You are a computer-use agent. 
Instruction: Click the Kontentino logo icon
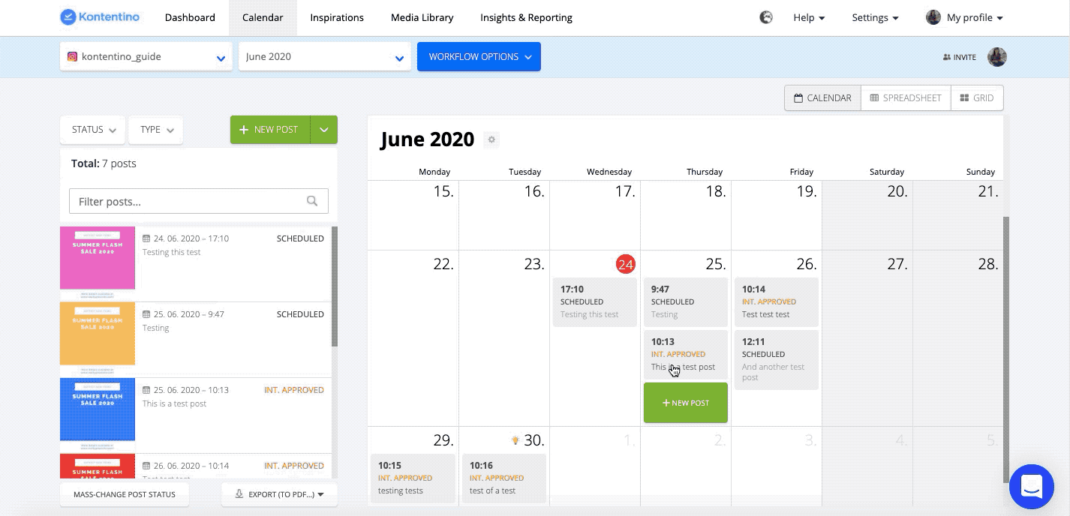(68, 17)
